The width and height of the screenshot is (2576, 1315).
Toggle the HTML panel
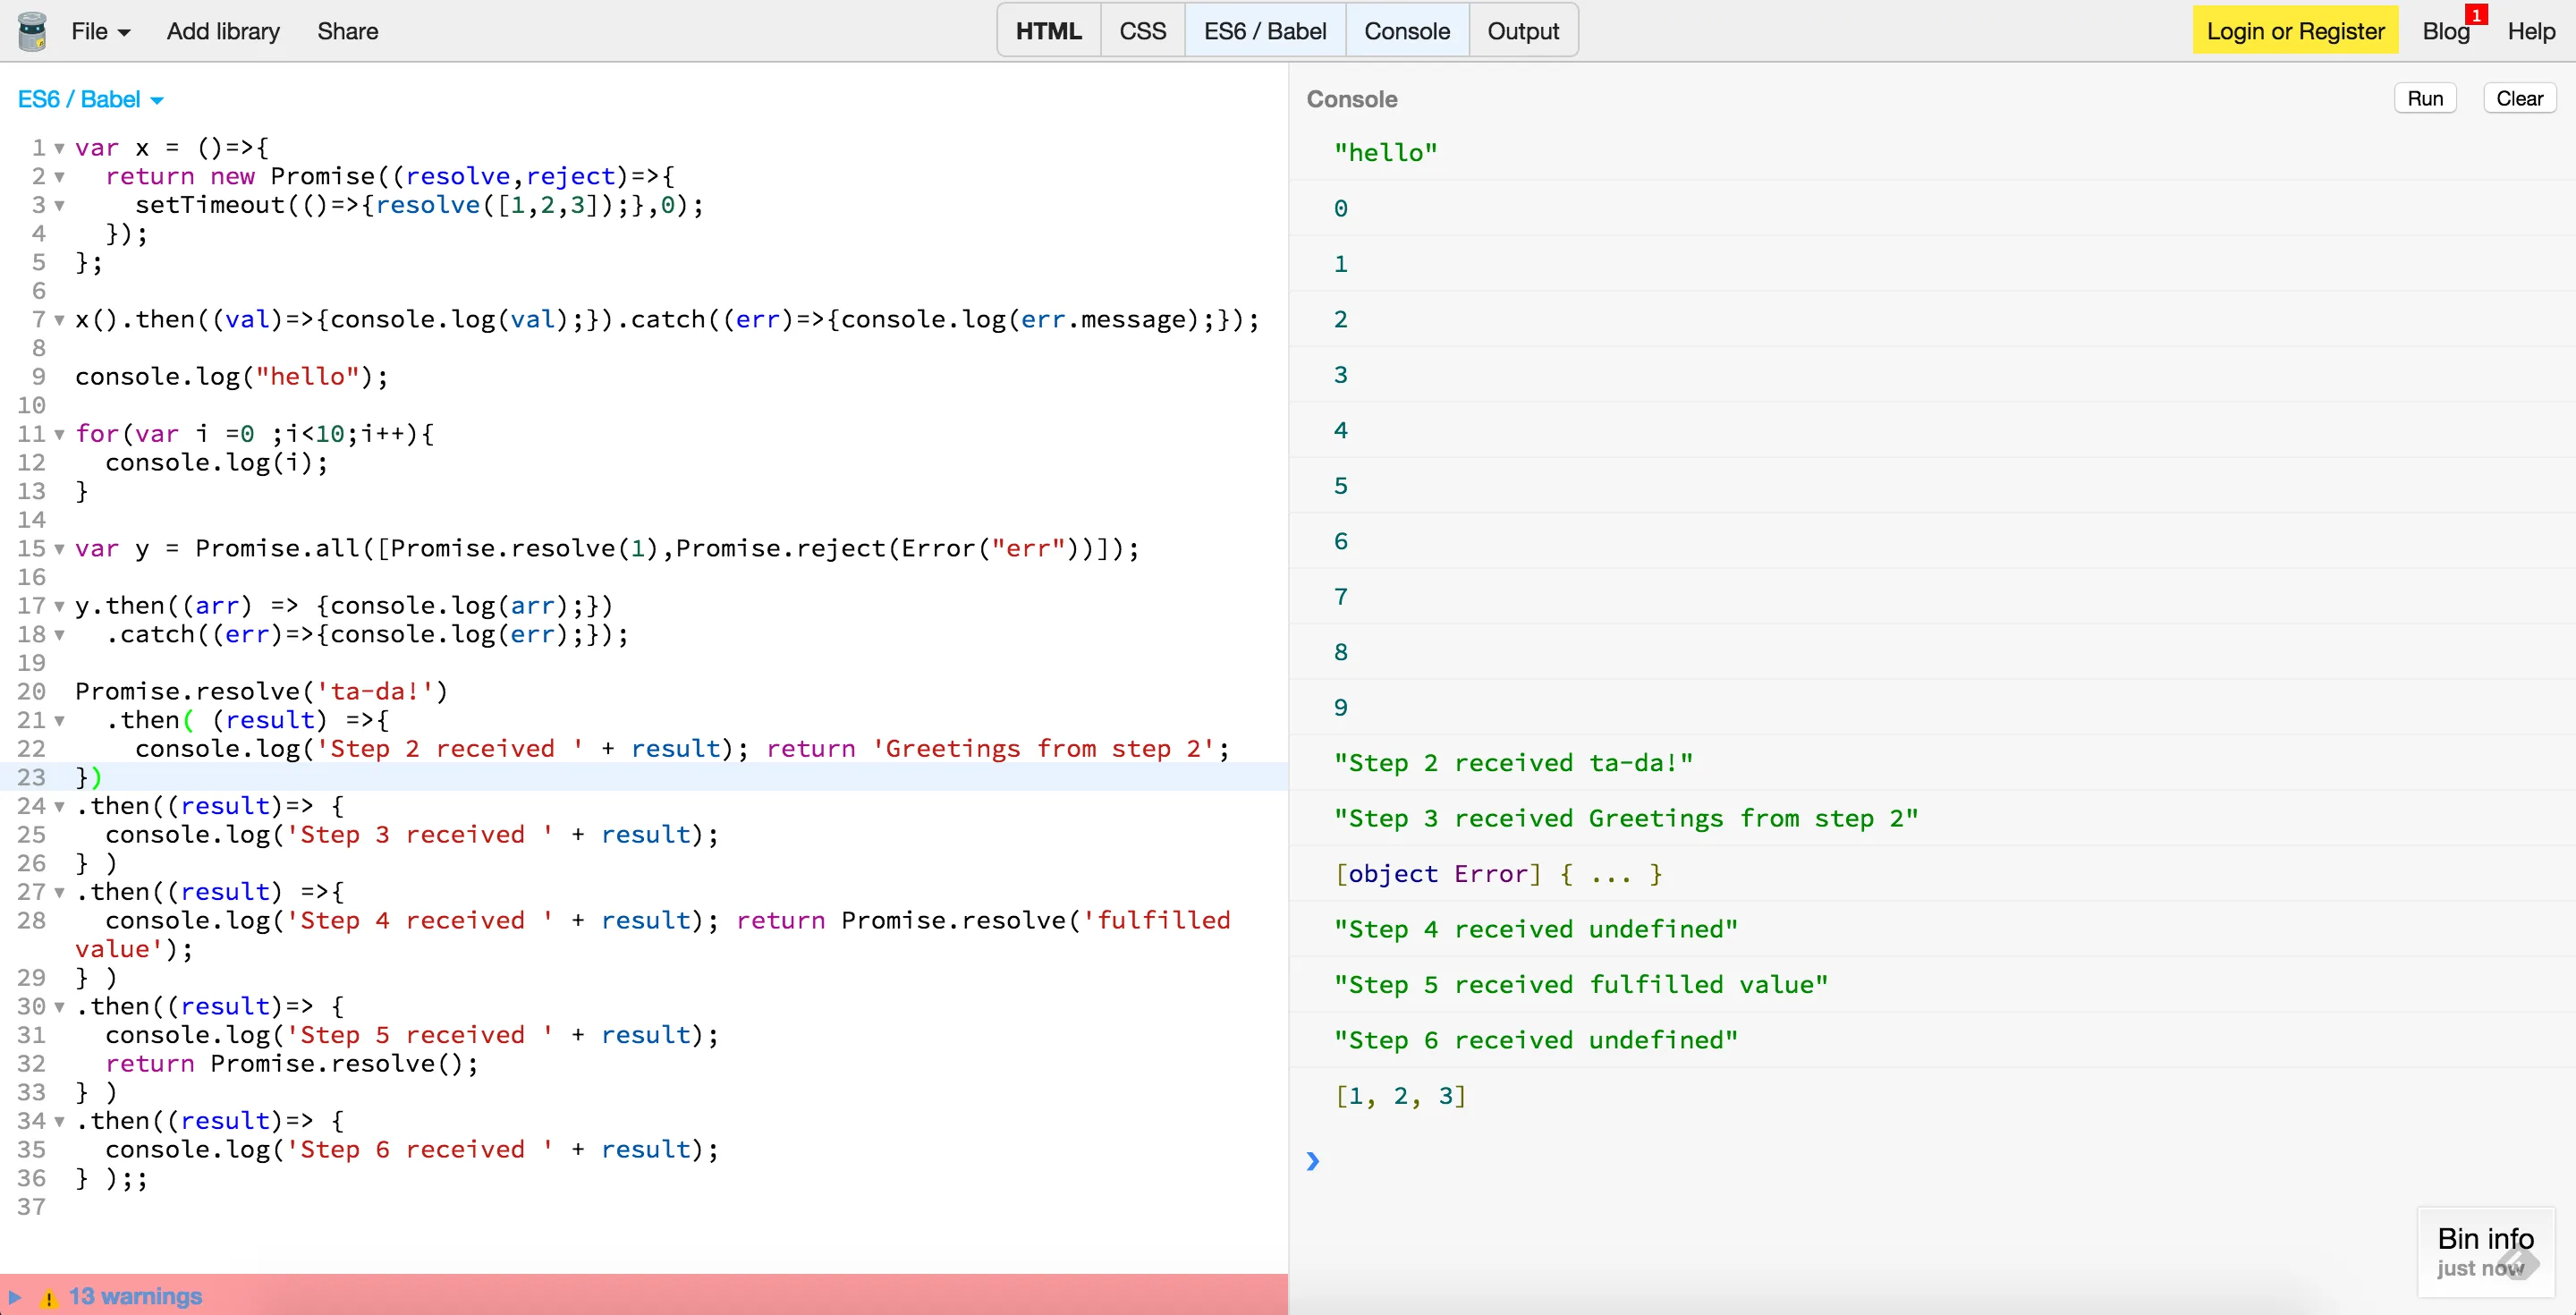tap(1048, 31)
